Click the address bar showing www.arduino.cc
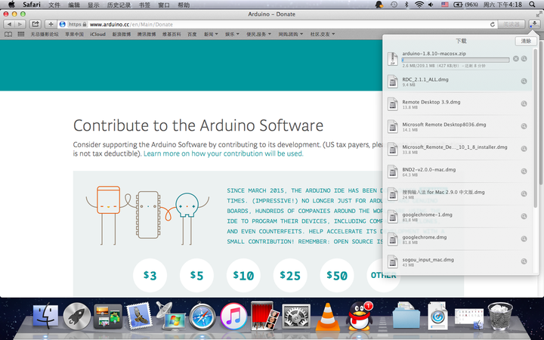 pos(277,24)
